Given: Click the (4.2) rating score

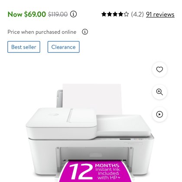Looking at the screenshot, I should pos(137,14).
